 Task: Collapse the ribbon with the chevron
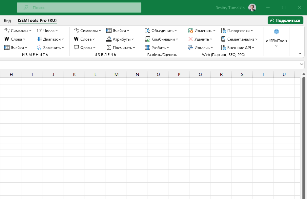pyautogui.click(x=300, y=53)
